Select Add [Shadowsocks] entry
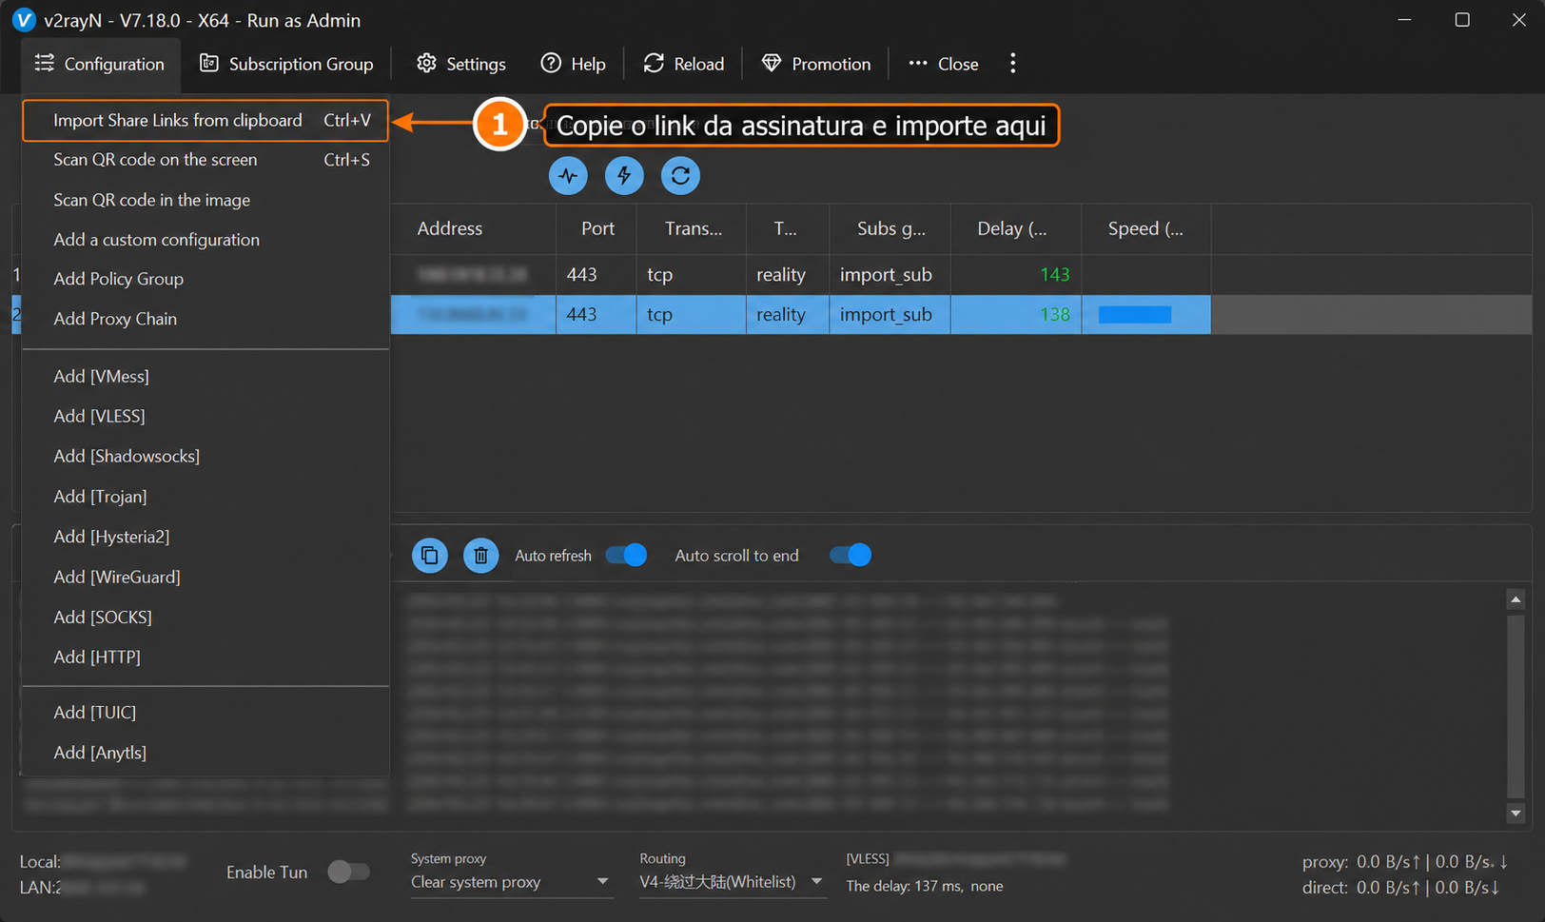Image resolution: width=1545 pixels, height=922 pixels. 205,456
